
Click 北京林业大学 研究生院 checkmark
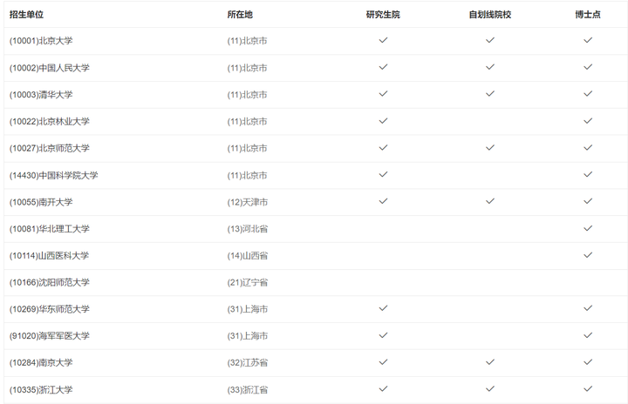383,120
